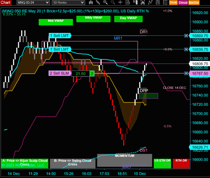Toggle the T<>K button

(173, 3)
